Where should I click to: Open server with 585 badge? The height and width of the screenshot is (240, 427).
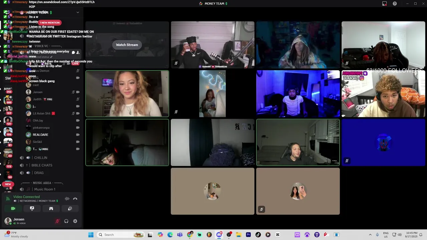pyautogui.click(x=8, y=99)
